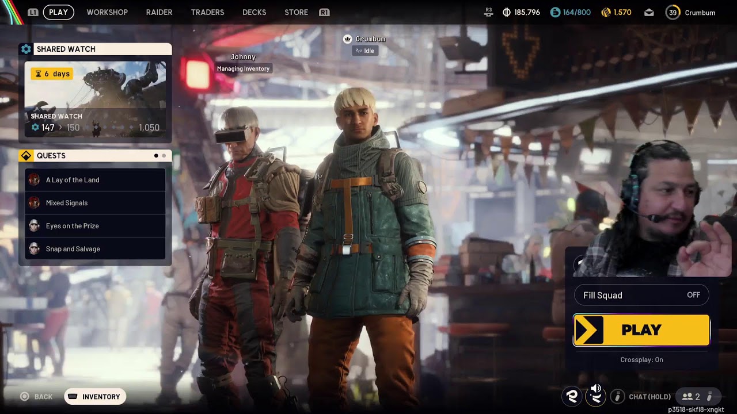Click the QUESTS panel header title
737x414 pixels.
click(51, 156)
